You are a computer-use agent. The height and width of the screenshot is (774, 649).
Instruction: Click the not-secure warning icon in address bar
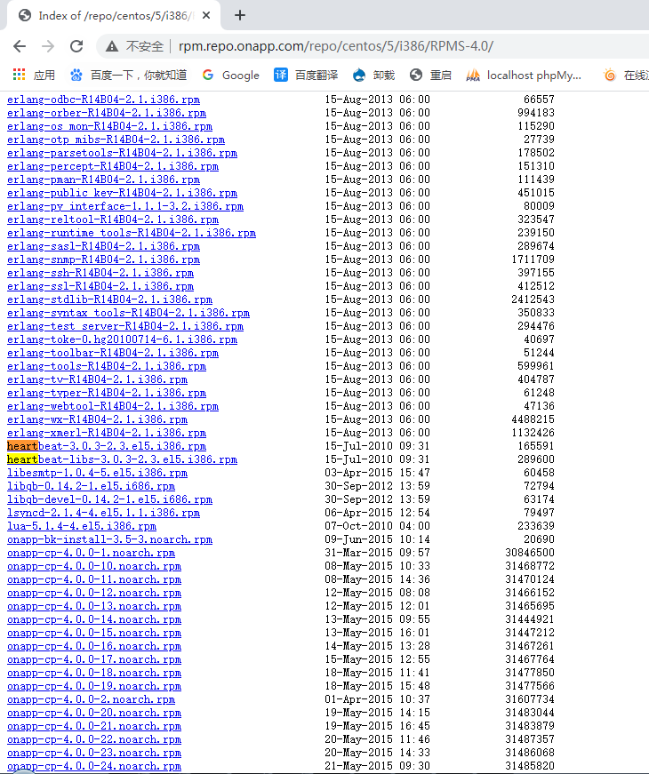(112, 46)
